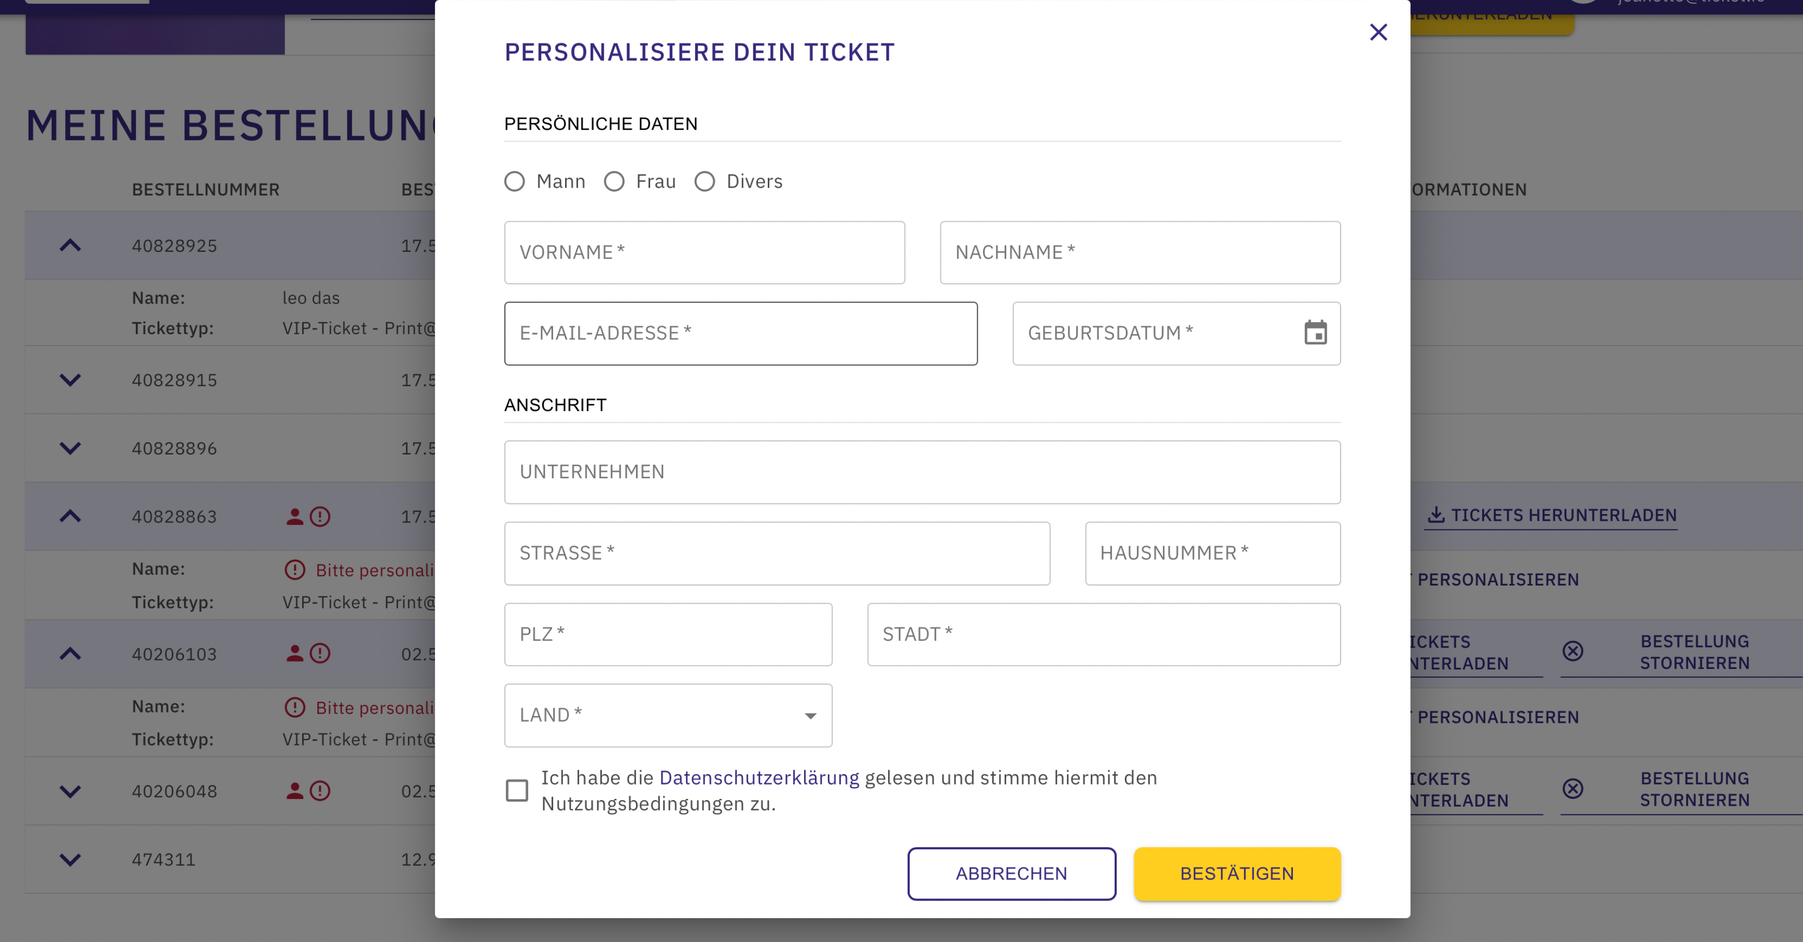Click the person icon for order 40206103

(x=294, y=653)
